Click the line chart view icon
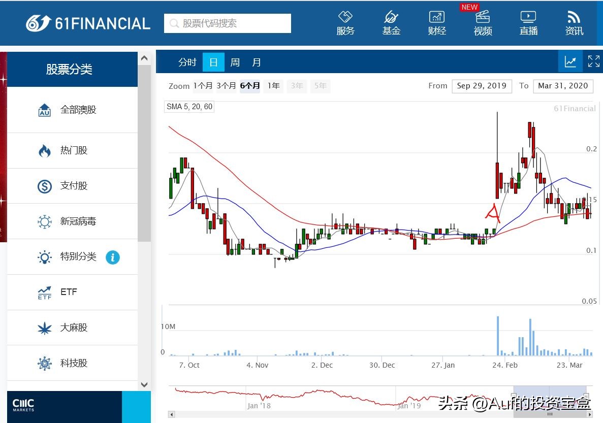 click(570, 62)
